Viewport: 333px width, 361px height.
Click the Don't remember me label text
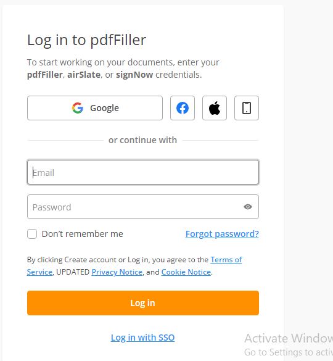(x=83, y=234)
